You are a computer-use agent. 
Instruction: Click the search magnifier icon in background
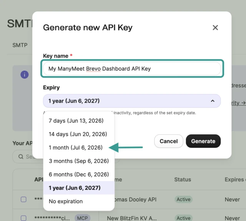pyautogui.click(x=21, y=157)
